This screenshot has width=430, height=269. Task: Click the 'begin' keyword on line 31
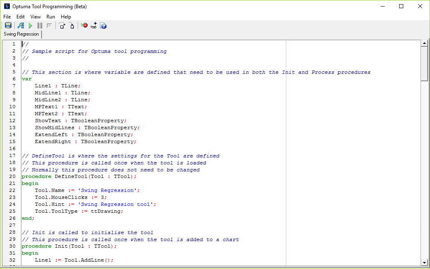[30, 253]
